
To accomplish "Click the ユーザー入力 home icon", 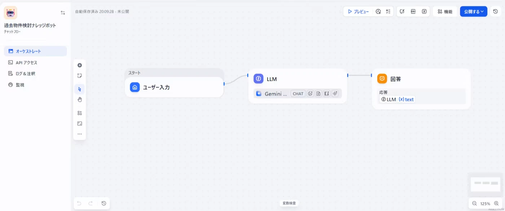I will (x=135, y=87).
